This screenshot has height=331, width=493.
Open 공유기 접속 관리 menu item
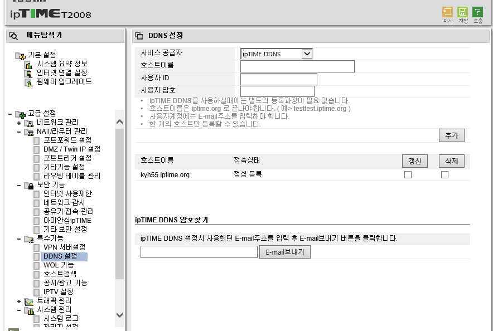(x=69, y=211)
